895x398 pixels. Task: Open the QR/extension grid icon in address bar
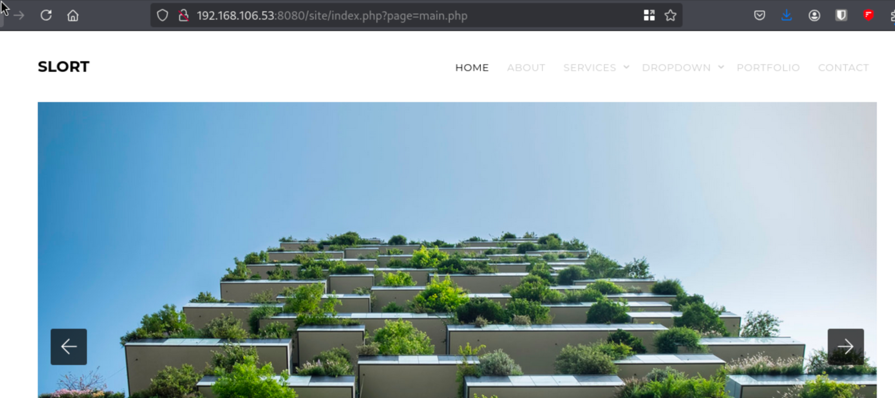pos(649,15)
